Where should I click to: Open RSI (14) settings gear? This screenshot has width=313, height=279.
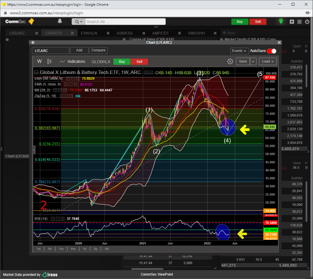(x=58, y=219)
